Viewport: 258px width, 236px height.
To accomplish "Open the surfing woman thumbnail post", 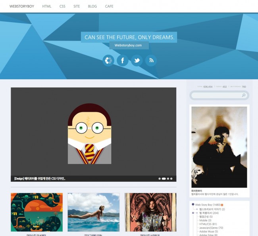I will pyautogui.click(x=93, y=212).
